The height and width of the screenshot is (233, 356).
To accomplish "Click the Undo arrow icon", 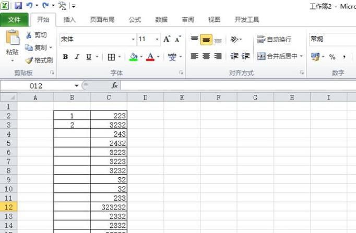I will point(29,5).
